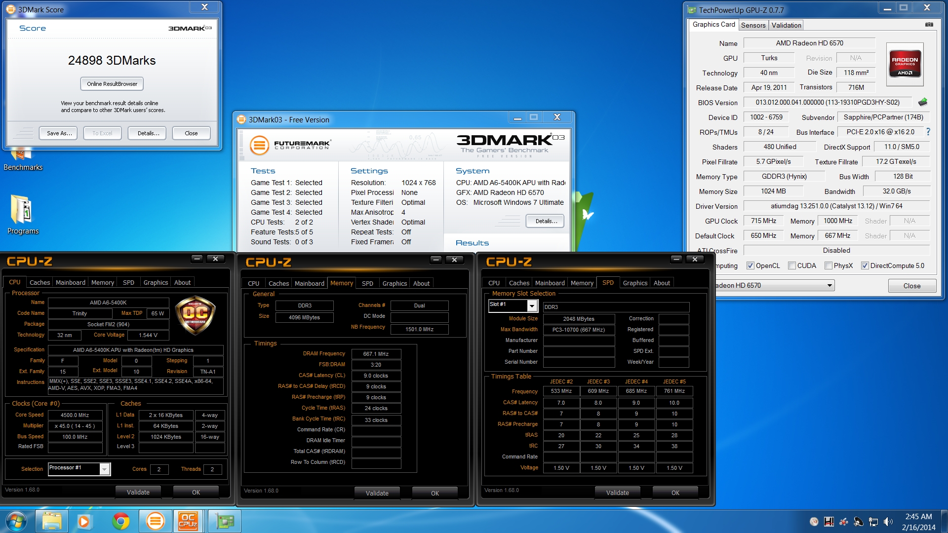948x533 pixels.
Task: Click the disabled To Excel button
Action: coord(103,133)
